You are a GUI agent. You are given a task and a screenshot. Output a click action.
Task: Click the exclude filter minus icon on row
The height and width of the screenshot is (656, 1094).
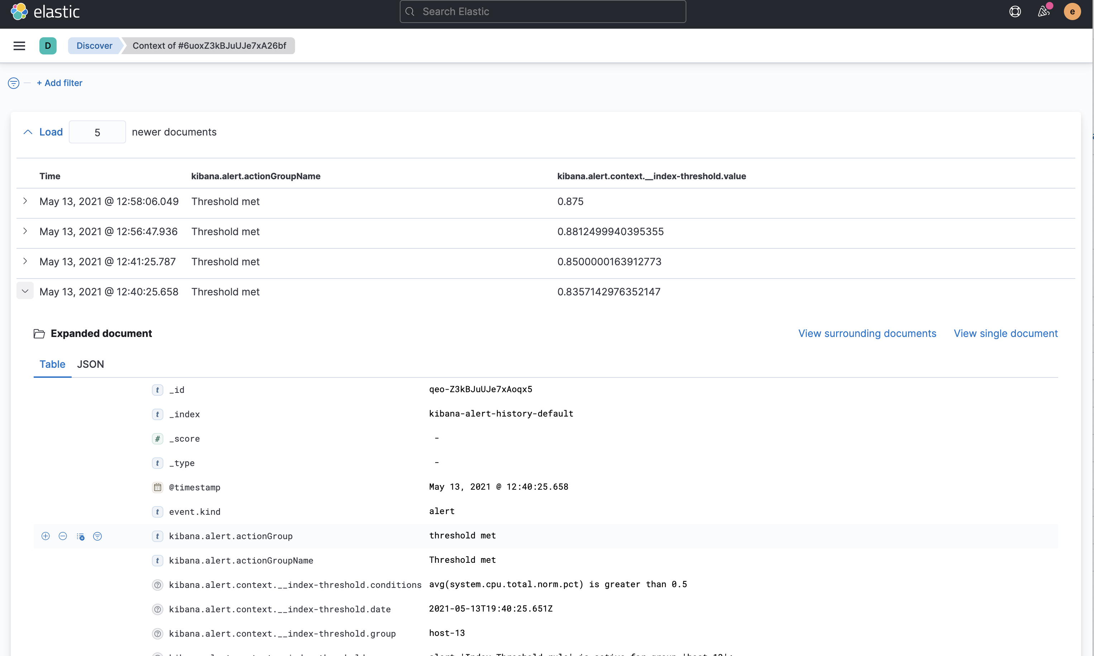point(62,537)
